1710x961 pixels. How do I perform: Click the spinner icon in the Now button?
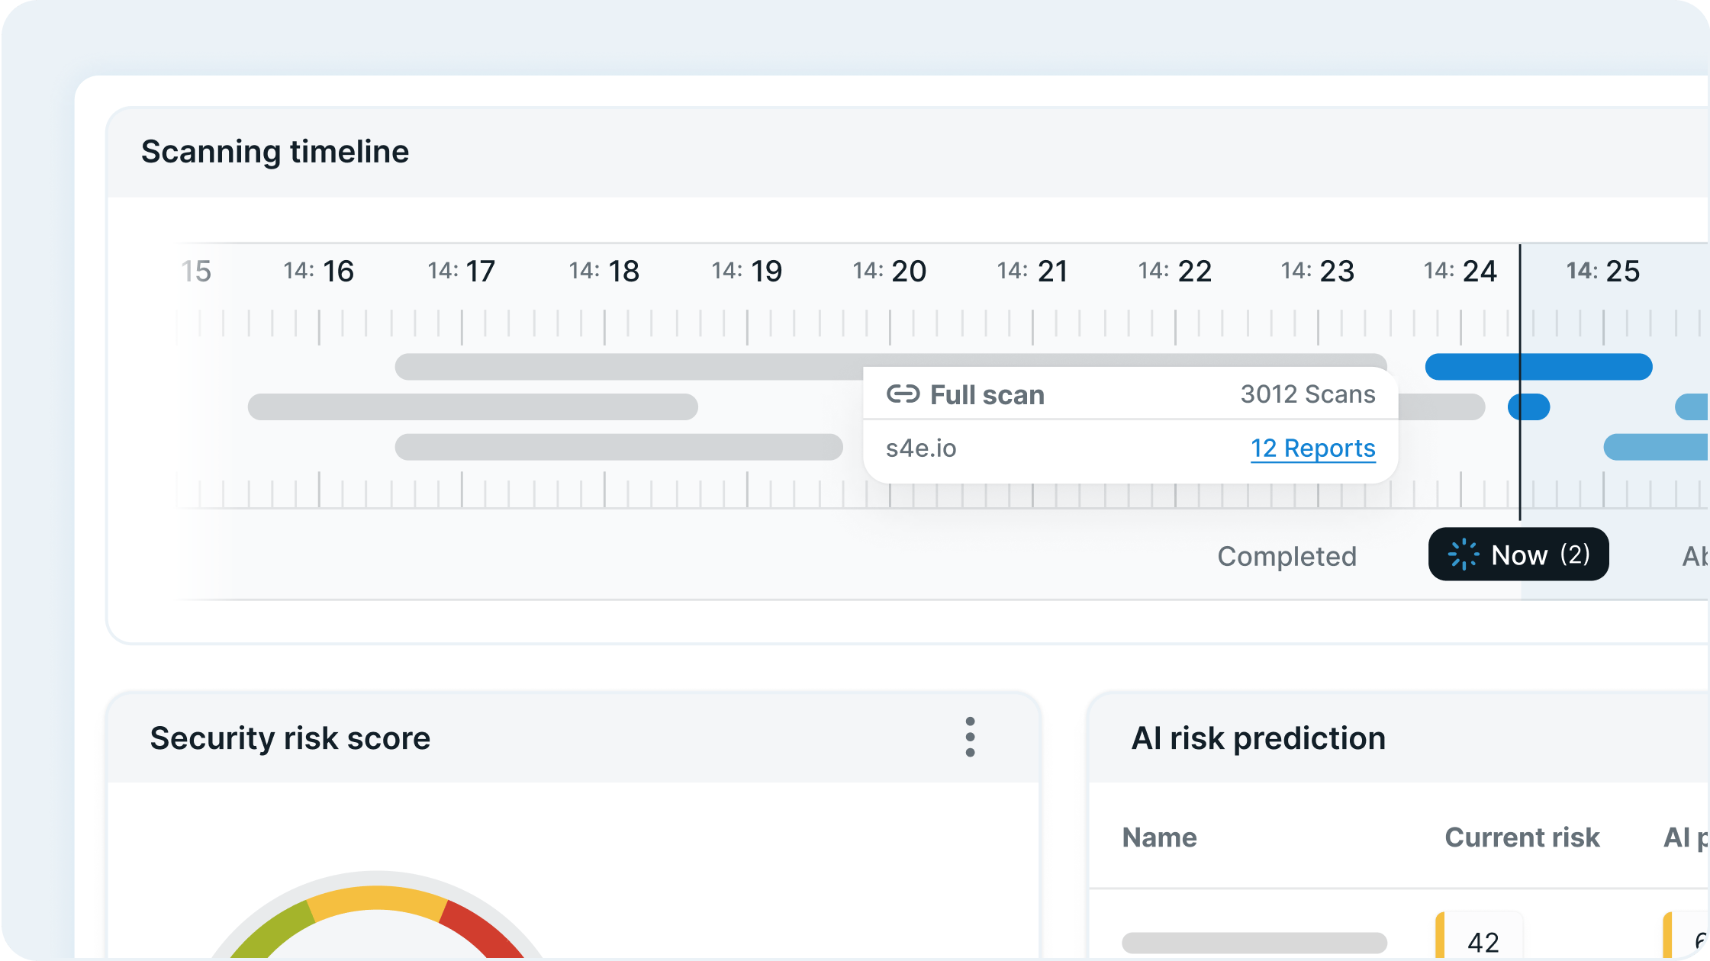pyautogui.click(x=1464, y=554)
